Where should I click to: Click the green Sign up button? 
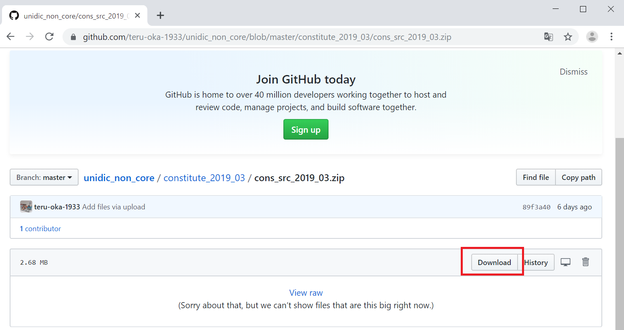[306, 129]
